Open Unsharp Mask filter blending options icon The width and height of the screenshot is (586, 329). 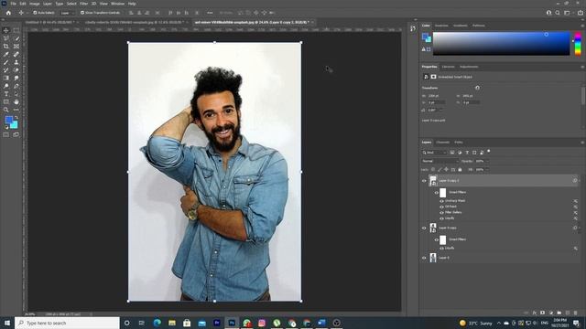point(576,201)
